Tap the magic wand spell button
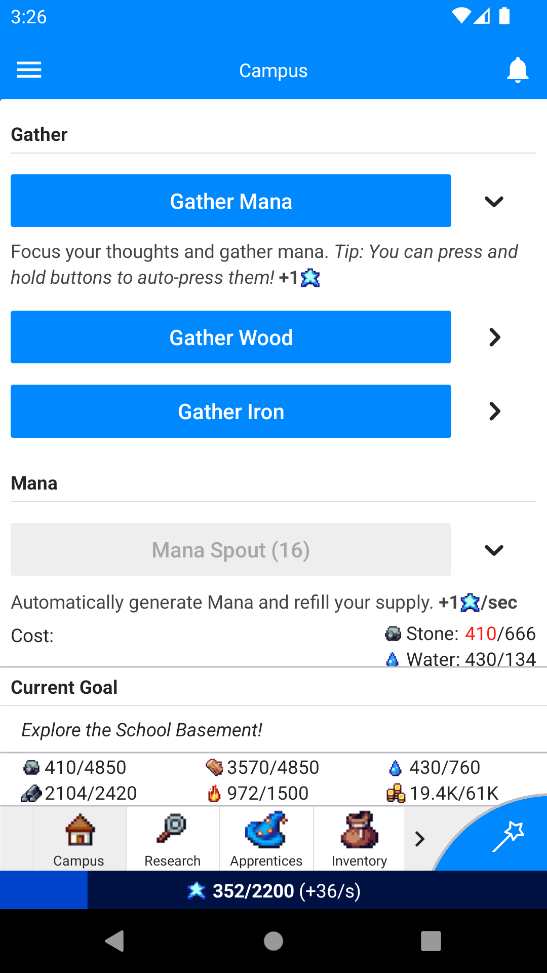This screenshot has height=973, width=547. click(508, 835)
